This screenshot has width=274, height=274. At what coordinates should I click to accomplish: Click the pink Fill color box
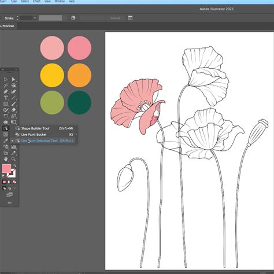coord(6,169)
